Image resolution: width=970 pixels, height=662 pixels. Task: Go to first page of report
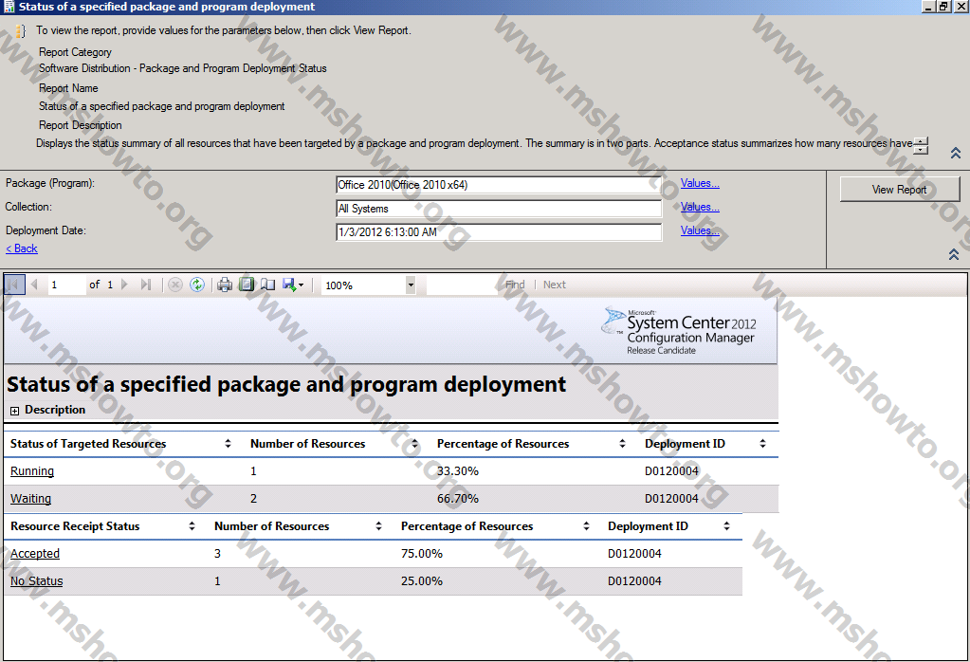[14, 285]
